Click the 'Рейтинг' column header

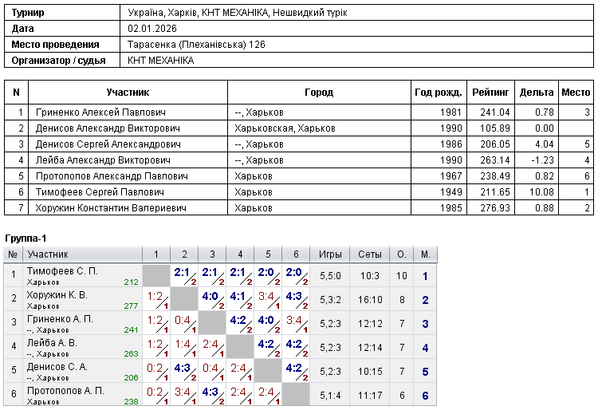click(x=490, y=93)
